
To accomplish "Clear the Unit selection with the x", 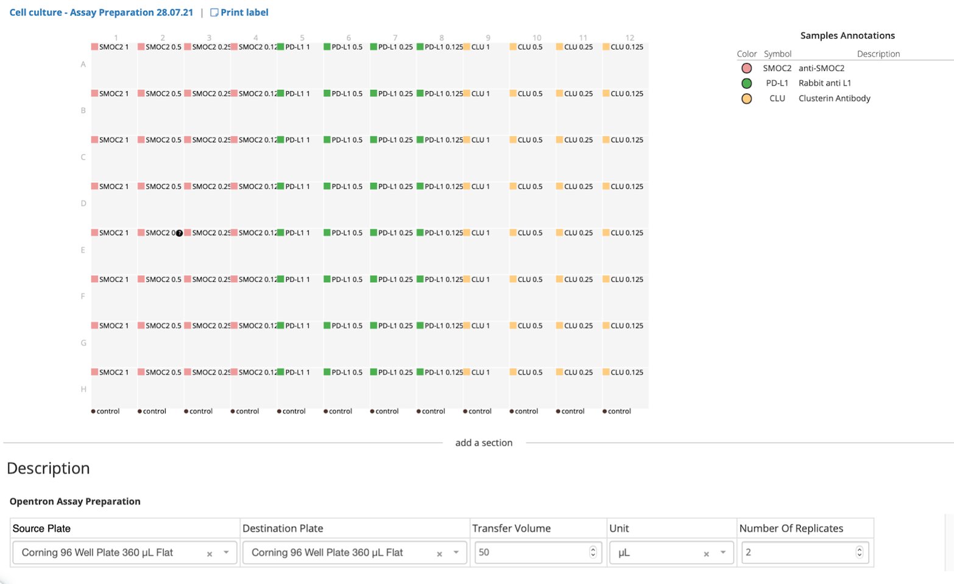I will [x=705, y=554].
